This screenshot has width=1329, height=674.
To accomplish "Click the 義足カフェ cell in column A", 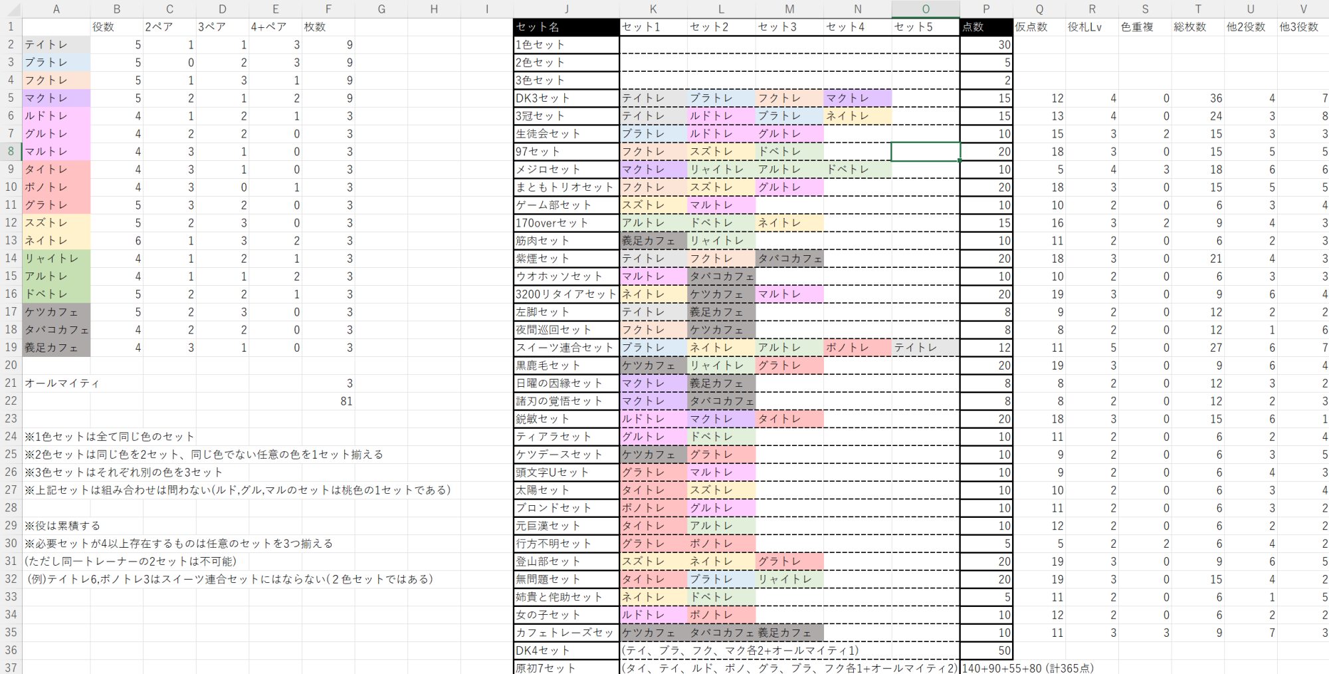I will point(56,348).
